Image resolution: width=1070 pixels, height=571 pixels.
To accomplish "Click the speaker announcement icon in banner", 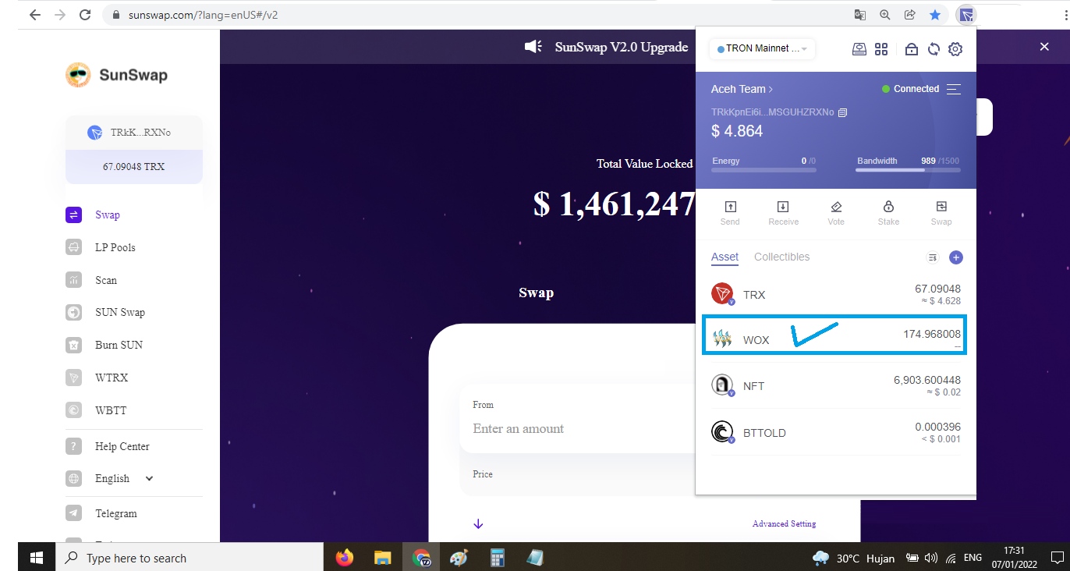I will pos(533,47).
